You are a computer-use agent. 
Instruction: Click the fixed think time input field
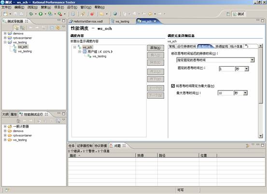227,69
